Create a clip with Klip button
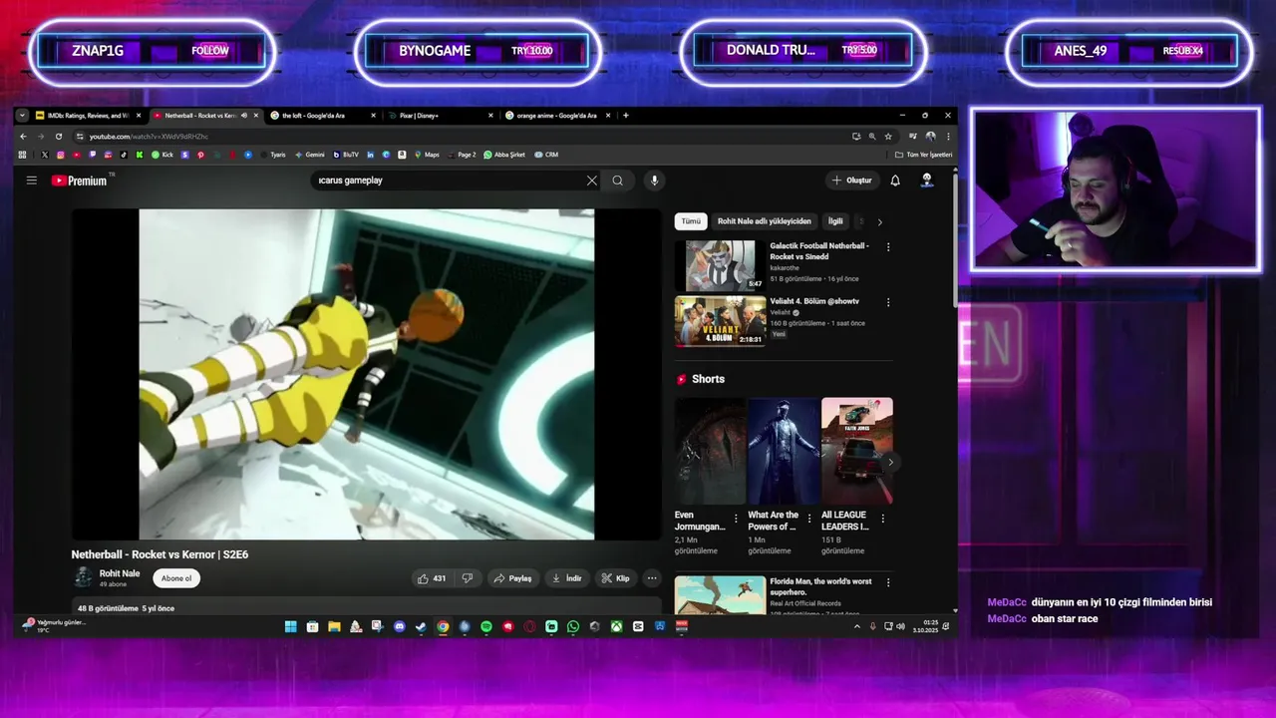 pos(615,578)
